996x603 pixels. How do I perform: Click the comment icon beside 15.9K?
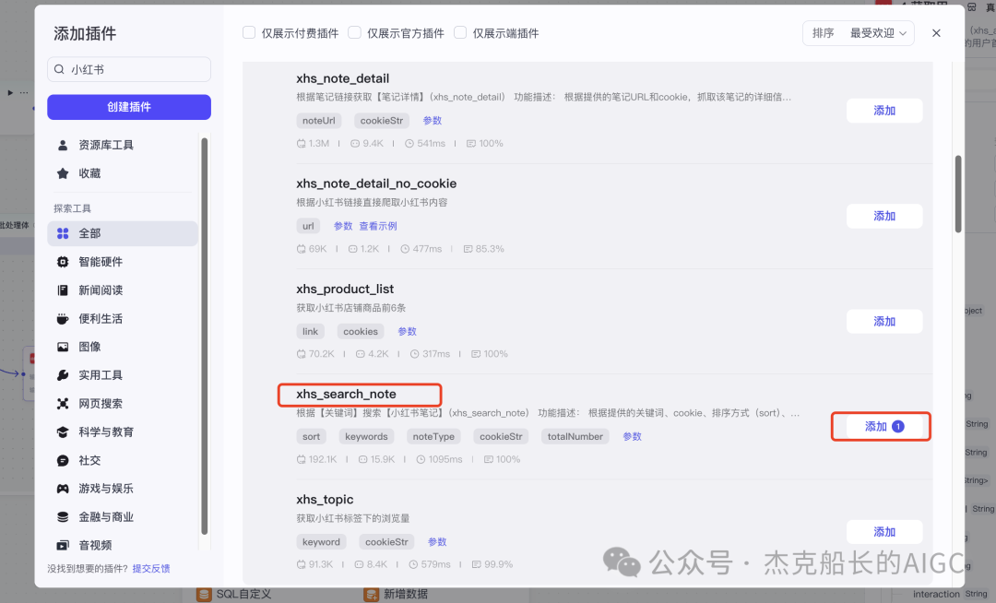pos(362,459)
